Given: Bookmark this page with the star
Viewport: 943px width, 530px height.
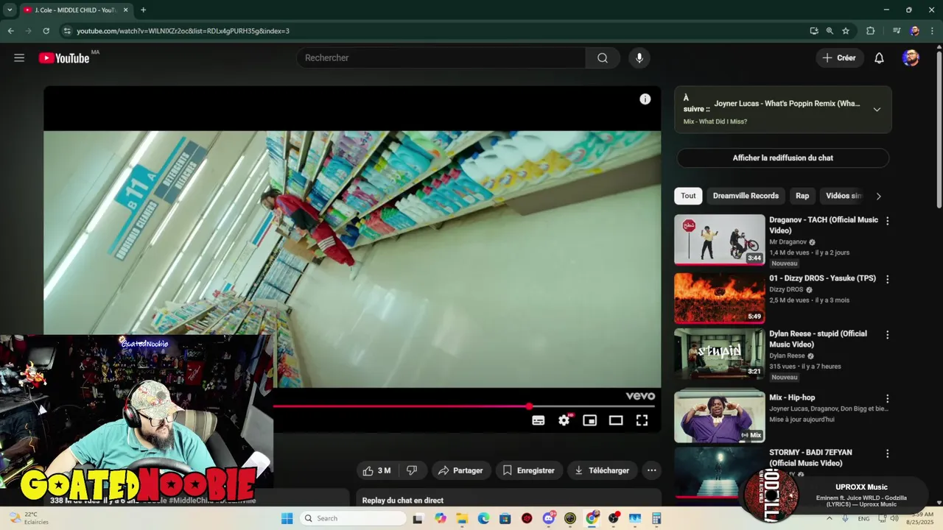Looking at the screenshot, I should pos(846,31).
